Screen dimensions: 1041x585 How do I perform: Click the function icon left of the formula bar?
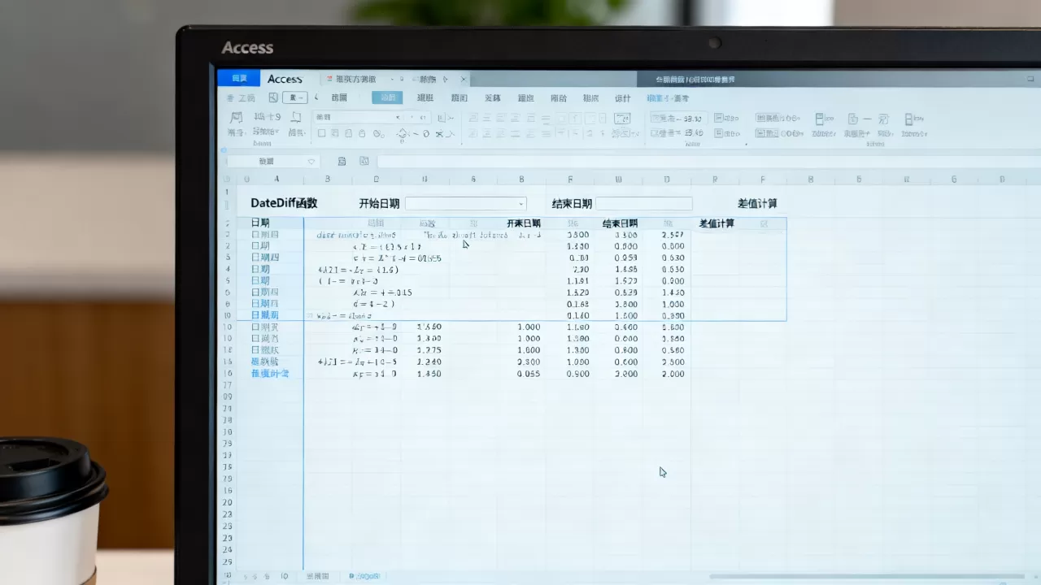[x=364, y=162]
